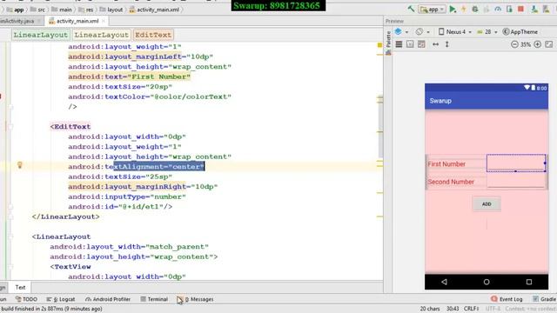Switch to the activity_main.xml editor tab
Screen dimensions: 557x313
pyautogui.click(x=77, y=21)
